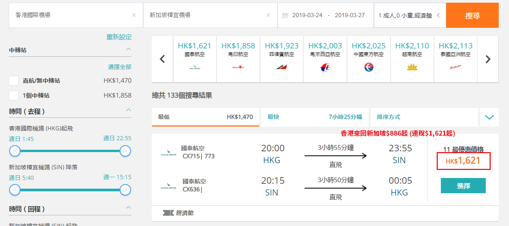The height and width of the screenshot is (226, 509).
Task: Show previous airlines in price carousel
Action: tap(163, 59)
